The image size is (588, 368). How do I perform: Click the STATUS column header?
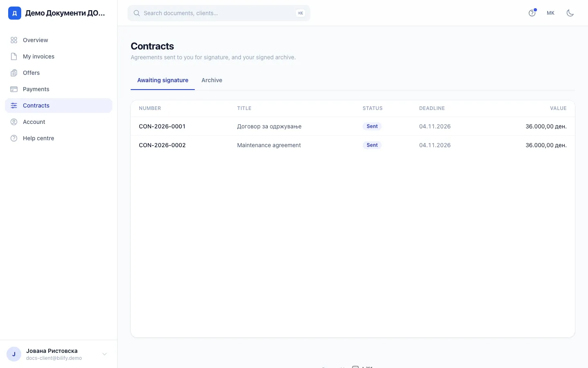(x=372, y=108)
